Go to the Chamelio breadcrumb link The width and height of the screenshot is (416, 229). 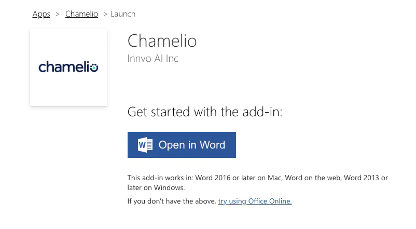(x=81, y=14)
